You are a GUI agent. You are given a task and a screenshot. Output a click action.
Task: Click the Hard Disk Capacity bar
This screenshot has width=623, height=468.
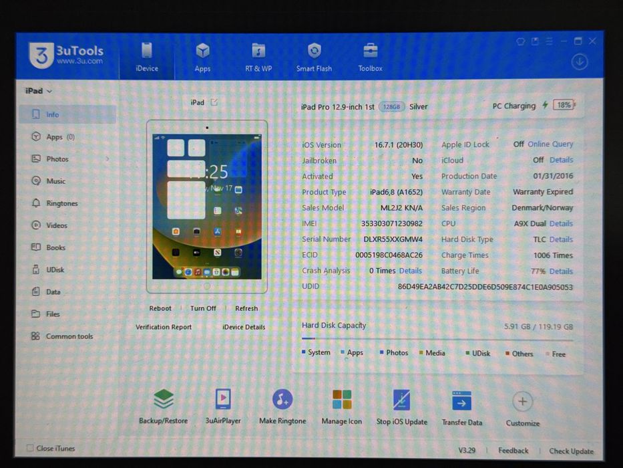tap(437, 339)
